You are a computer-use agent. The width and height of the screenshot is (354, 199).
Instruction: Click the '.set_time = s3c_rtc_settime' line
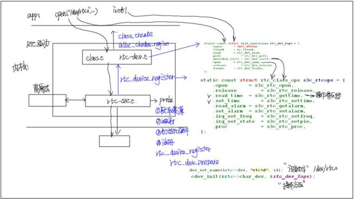[x=264, y=101]
